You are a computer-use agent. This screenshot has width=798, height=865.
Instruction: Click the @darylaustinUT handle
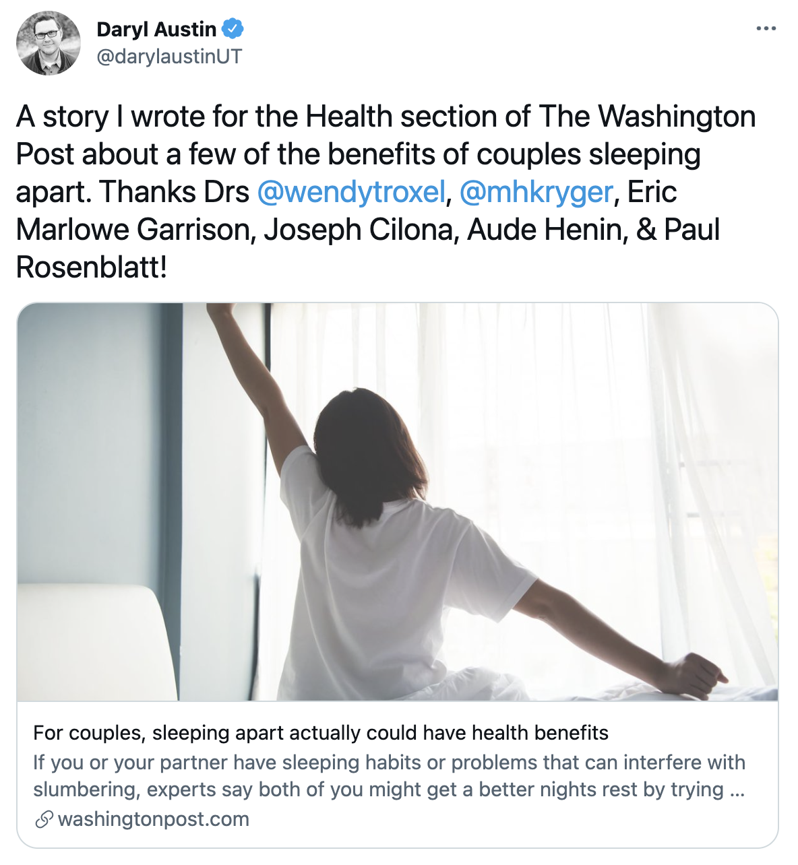(x=169, y=56)
